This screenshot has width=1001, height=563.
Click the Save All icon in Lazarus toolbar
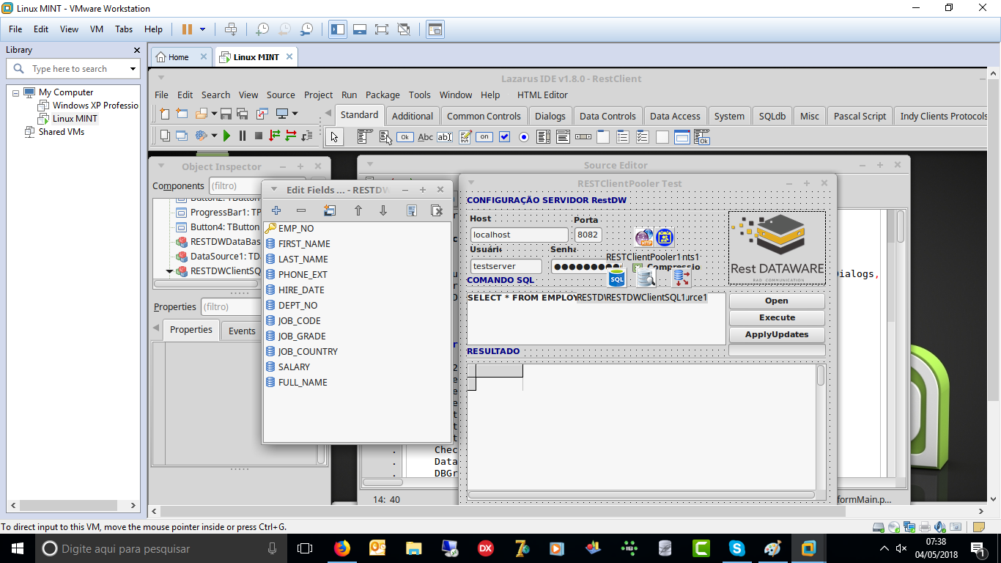[242, 114]
